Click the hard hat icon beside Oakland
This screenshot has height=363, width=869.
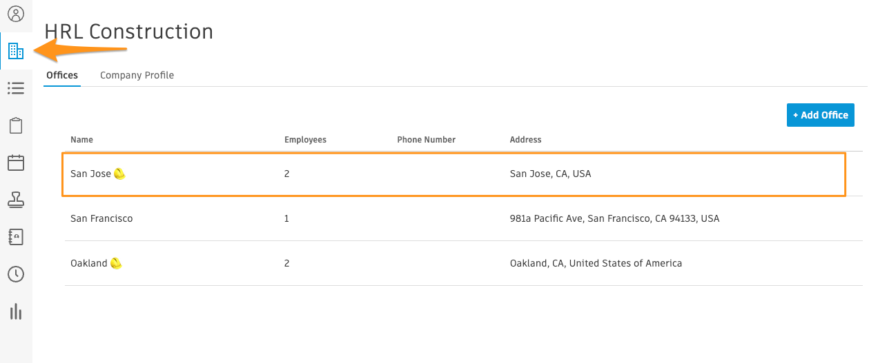point(116,263)
